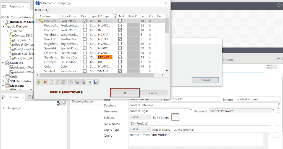The image size is (283, 149).
Task: Open the Query ellipsis editor button
Action: pos(276,135)
